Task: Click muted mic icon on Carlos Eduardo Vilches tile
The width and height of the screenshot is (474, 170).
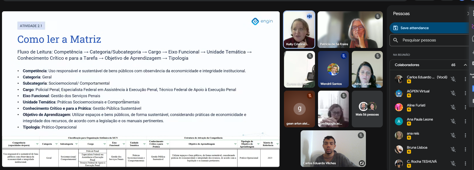Action: [361, 135]
